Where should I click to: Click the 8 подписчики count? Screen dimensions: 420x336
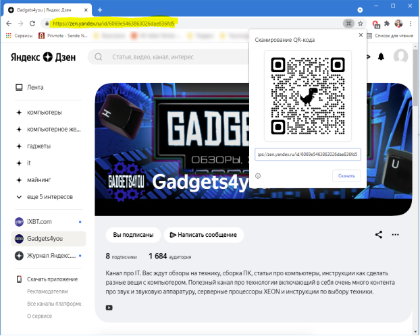[122, 256]
